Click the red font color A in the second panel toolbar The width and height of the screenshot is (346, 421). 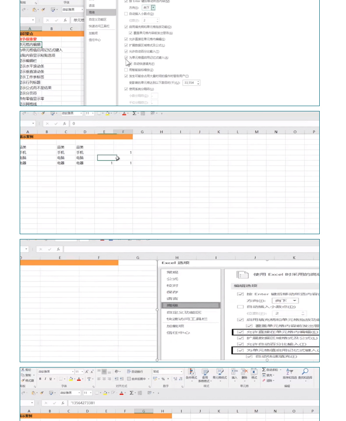[x=124, y=114]
